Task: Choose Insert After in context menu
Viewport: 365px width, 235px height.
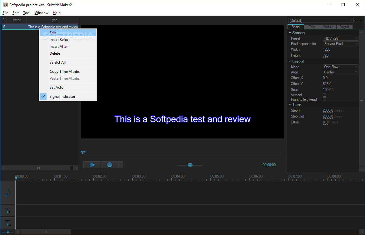Action: pos(68,46)
